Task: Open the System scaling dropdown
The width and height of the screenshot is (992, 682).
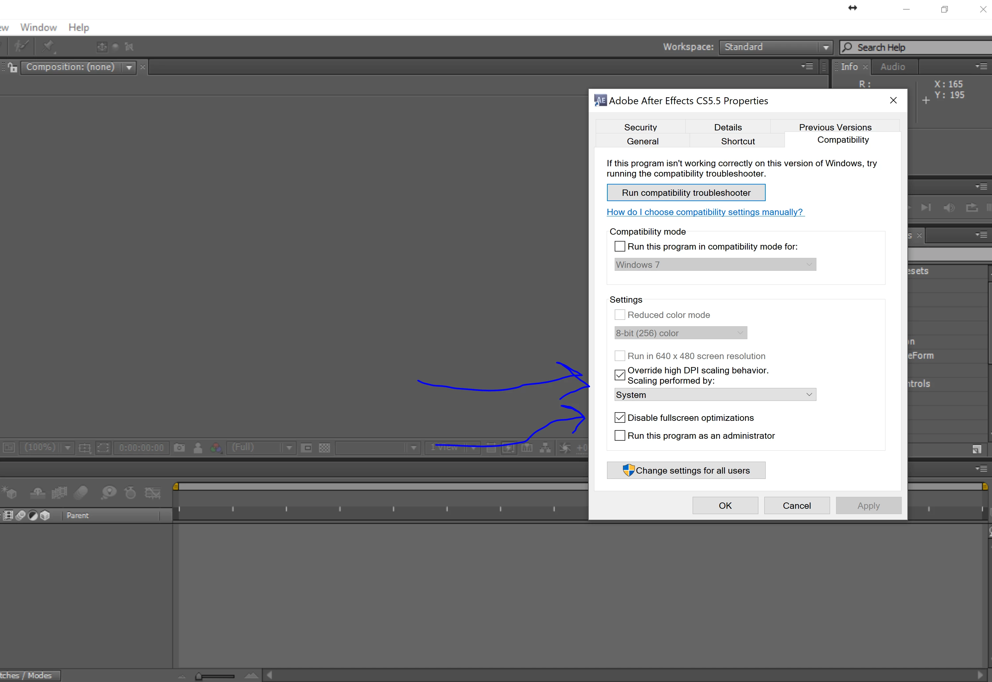Action: click(x=715, y=394)
